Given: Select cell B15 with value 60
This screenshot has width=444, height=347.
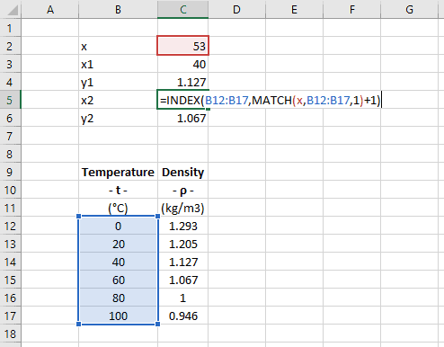Looking at the screenshot, I should click(x=118, y=280).
